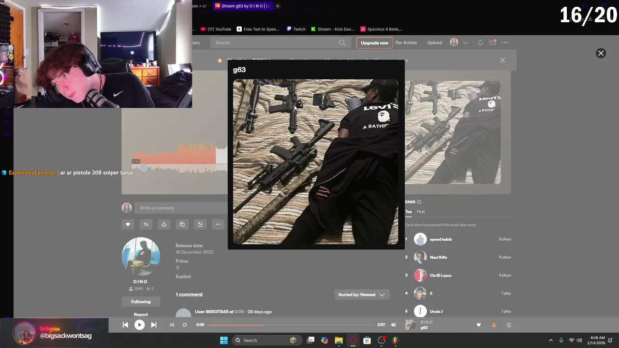
Task: Show hidden system tray icons
Action: 550,340
